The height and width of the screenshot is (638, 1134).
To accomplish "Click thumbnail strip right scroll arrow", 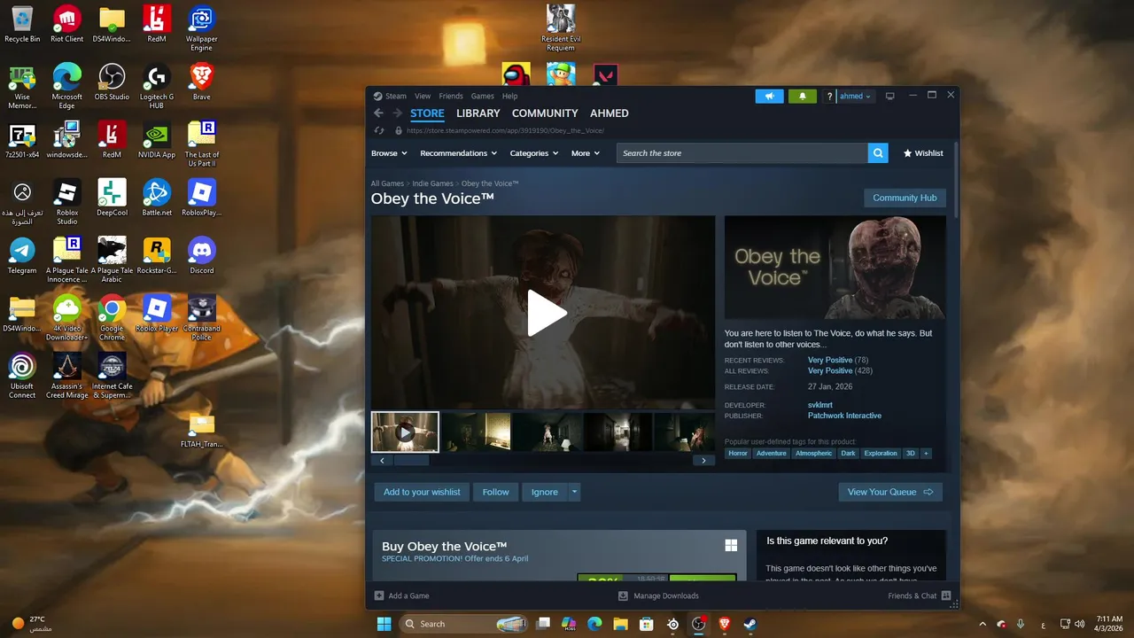I will tap(703, 460).
